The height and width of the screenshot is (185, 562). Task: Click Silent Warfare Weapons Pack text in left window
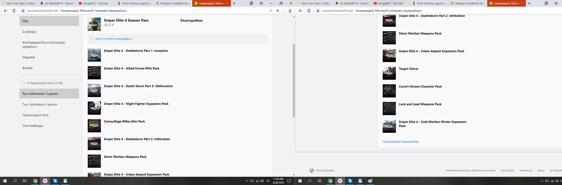125,156
